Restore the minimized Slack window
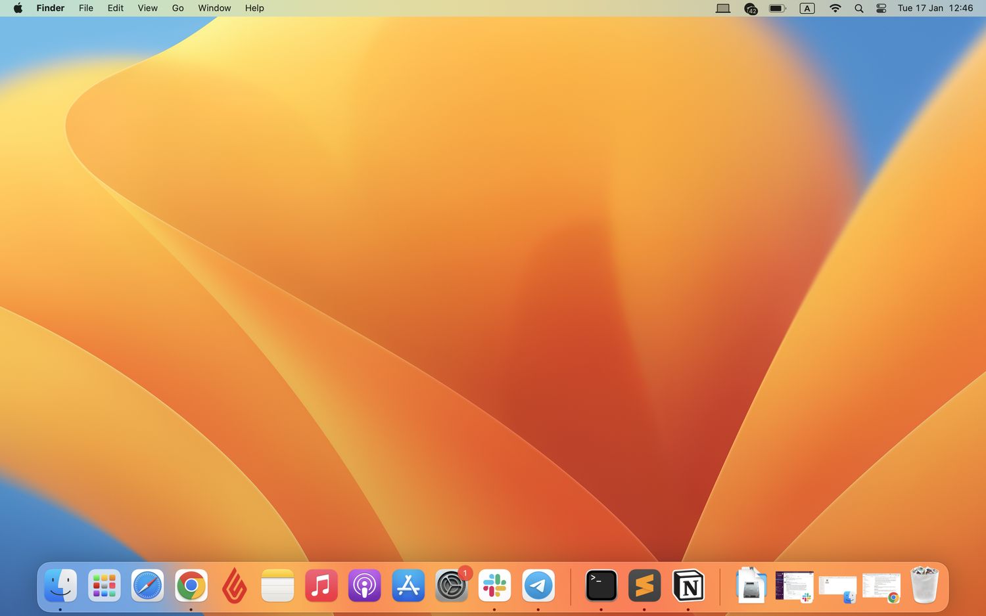Screen dimensions: 986x616 (794, 585)
